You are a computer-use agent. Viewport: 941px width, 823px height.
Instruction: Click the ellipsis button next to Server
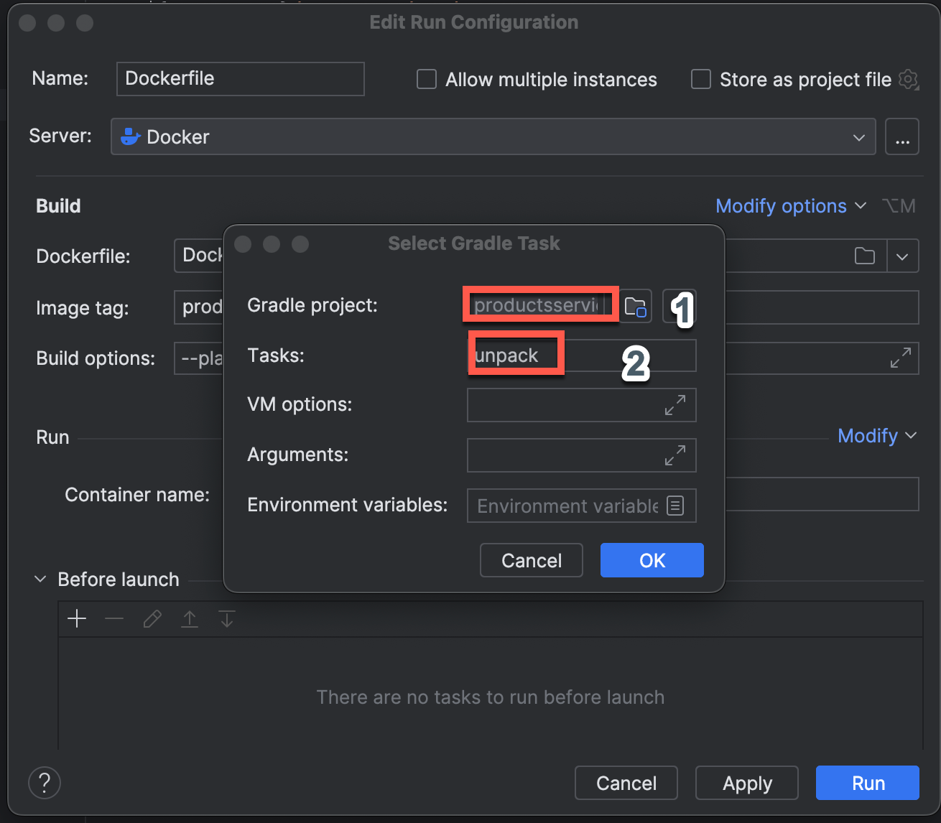902,136
